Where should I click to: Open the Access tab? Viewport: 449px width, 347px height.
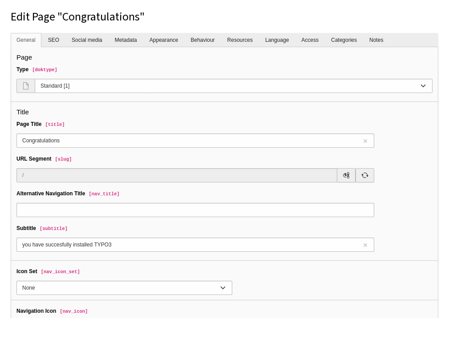tap(310, 40)
